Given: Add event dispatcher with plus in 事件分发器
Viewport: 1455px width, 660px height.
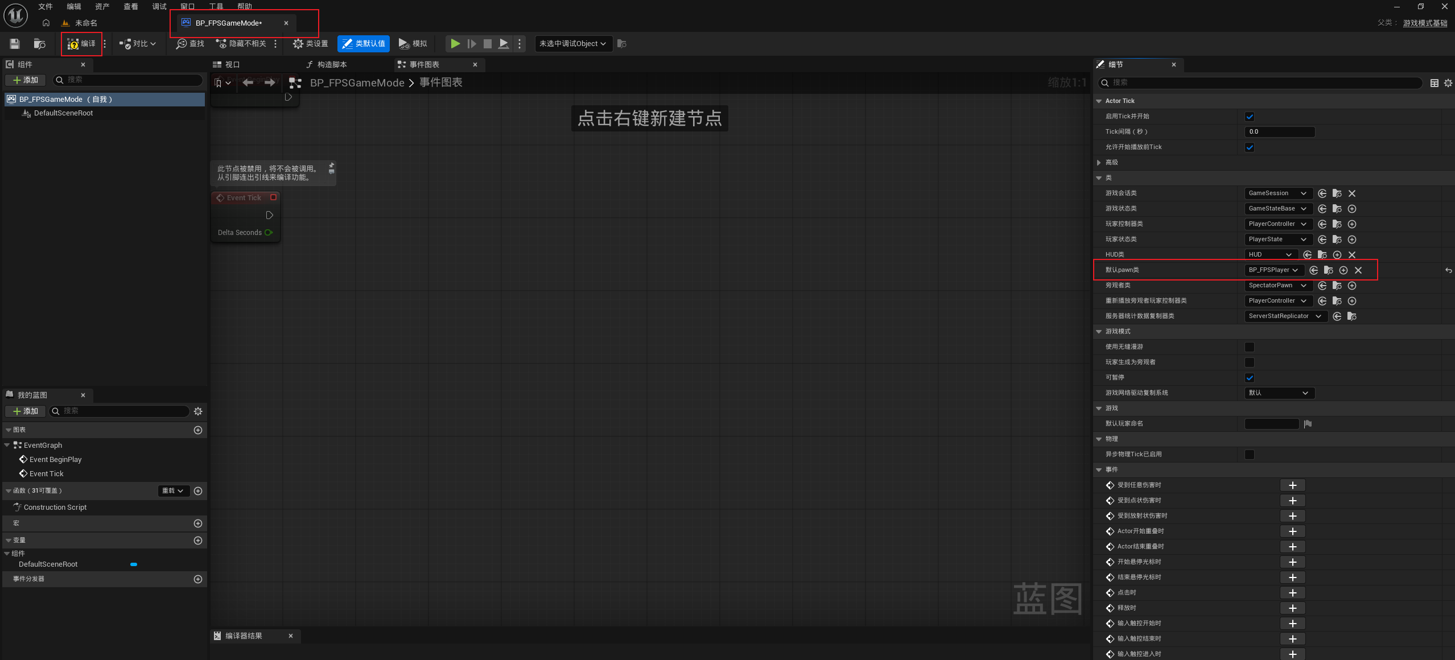Looking at the screenshot, I should point(198,579).
